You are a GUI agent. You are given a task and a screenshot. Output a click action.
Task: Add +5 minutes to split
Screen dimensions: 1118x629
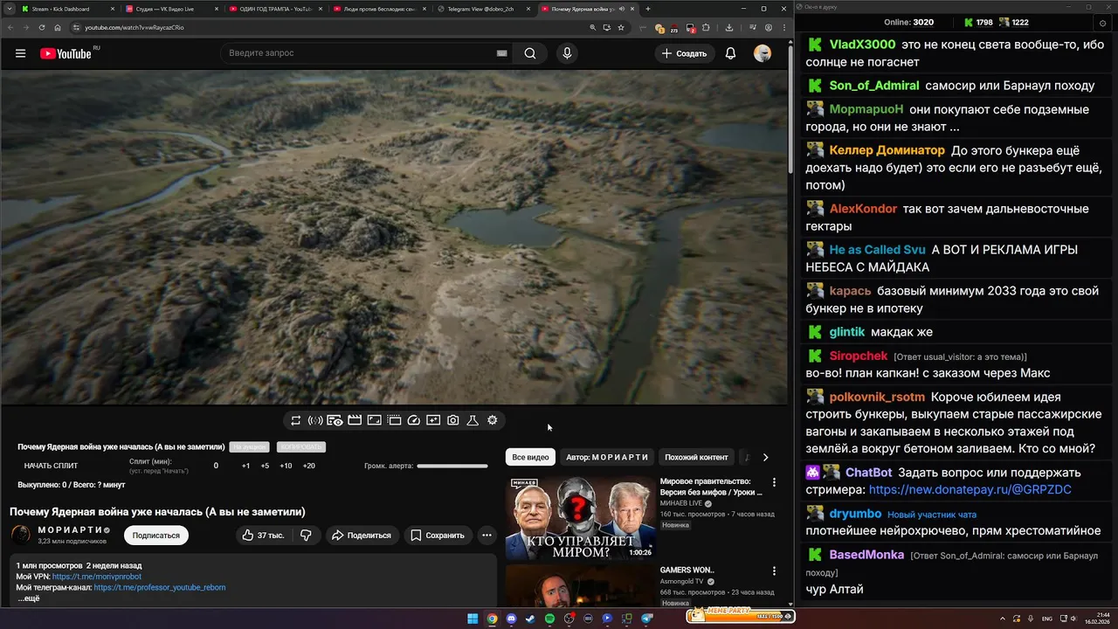point(265,466)
